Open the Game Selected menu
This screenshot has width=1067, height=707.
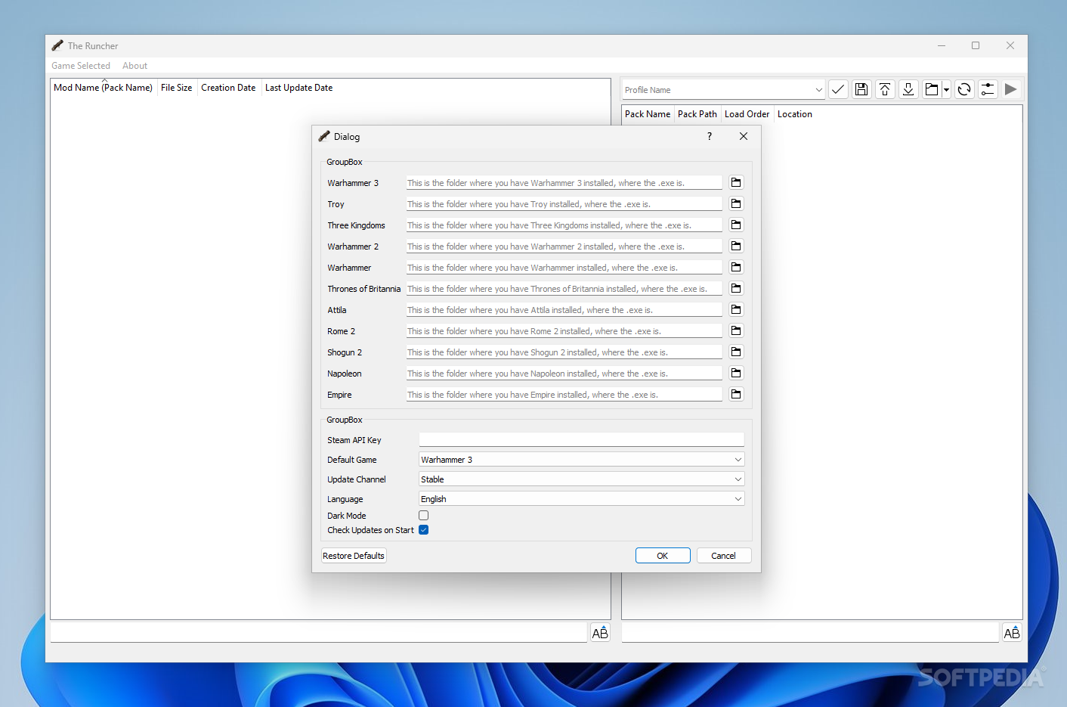tap(81, 66)
